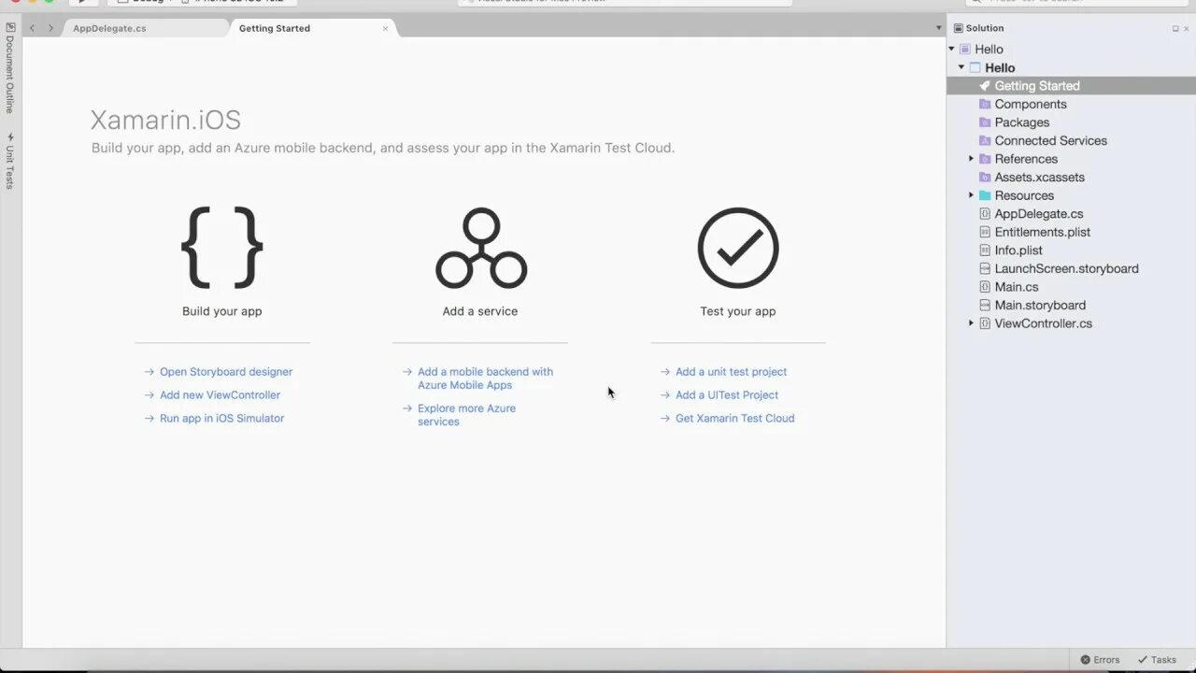This screenshot has width=1196, height=673.
Task: Collapse the Hello solution node
Action: coord(952,50)
